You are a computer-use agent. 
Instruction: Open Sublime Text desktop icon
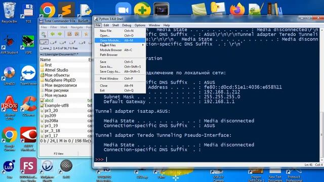tap(66, 10)
